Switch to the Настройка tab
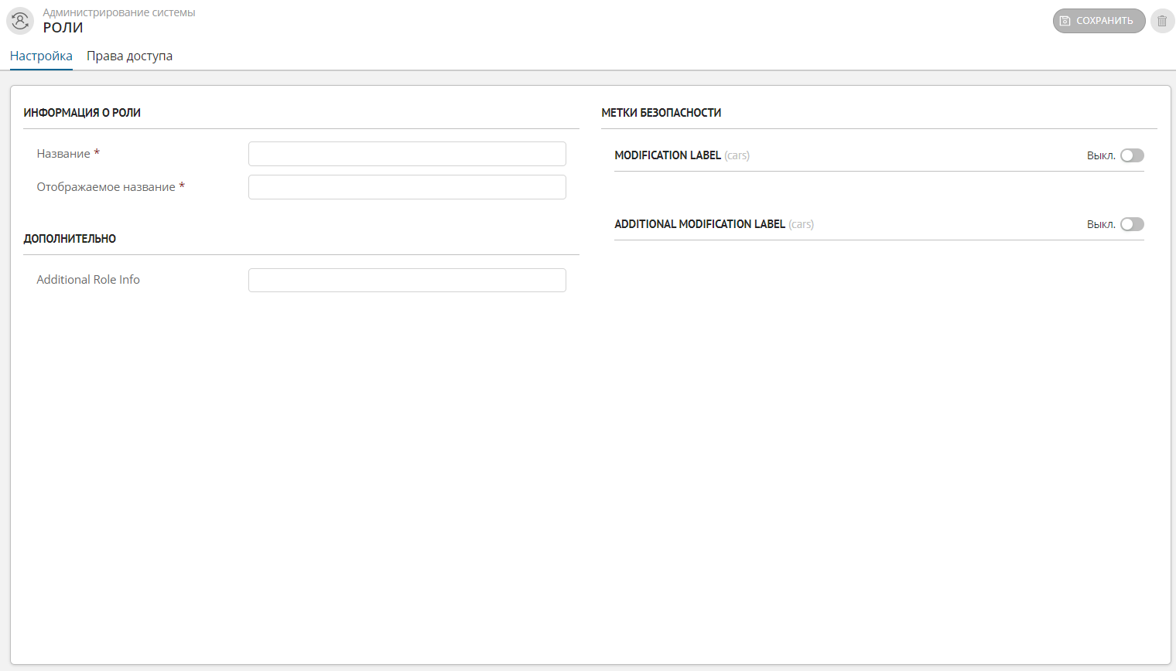This screenshot has height=671, width=1176. [41, 56]
